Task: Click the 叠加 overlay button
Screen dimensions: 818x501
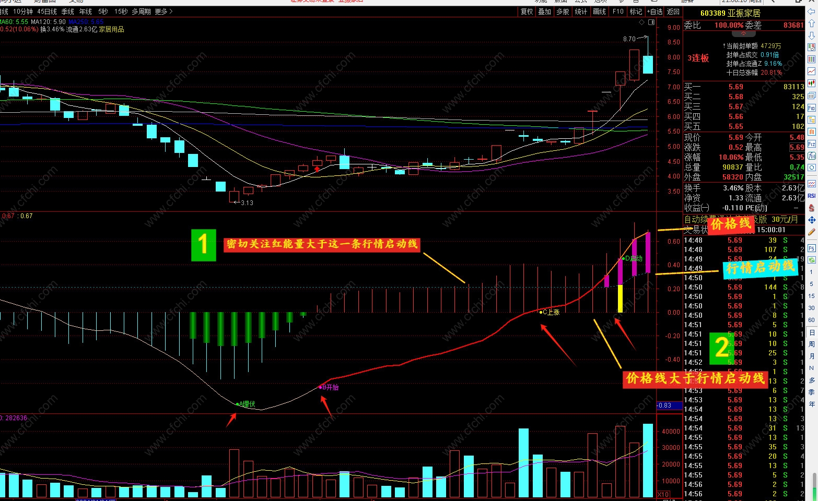Action: click(x=545, y=11)
